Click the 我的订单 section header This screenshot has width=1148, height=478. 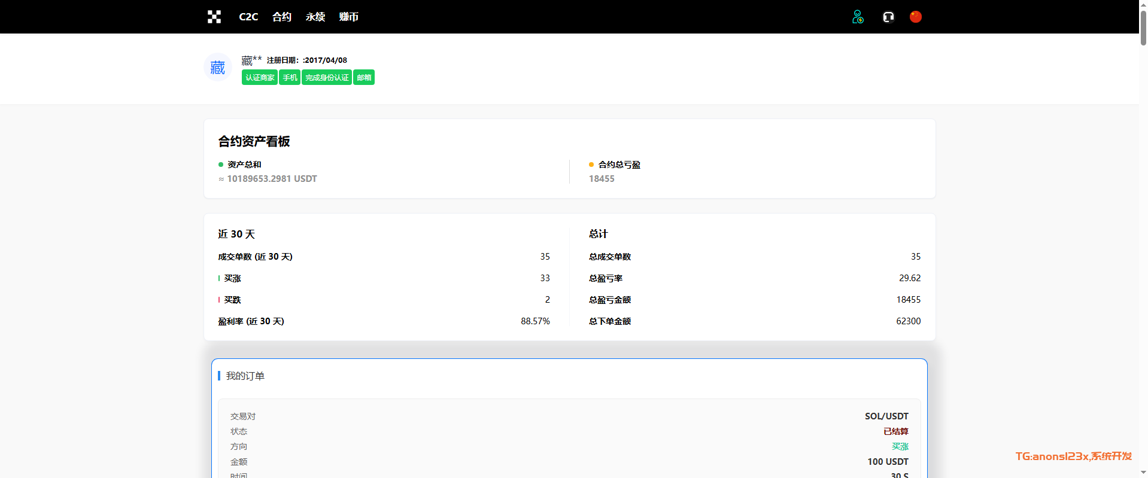coord(245,376)
